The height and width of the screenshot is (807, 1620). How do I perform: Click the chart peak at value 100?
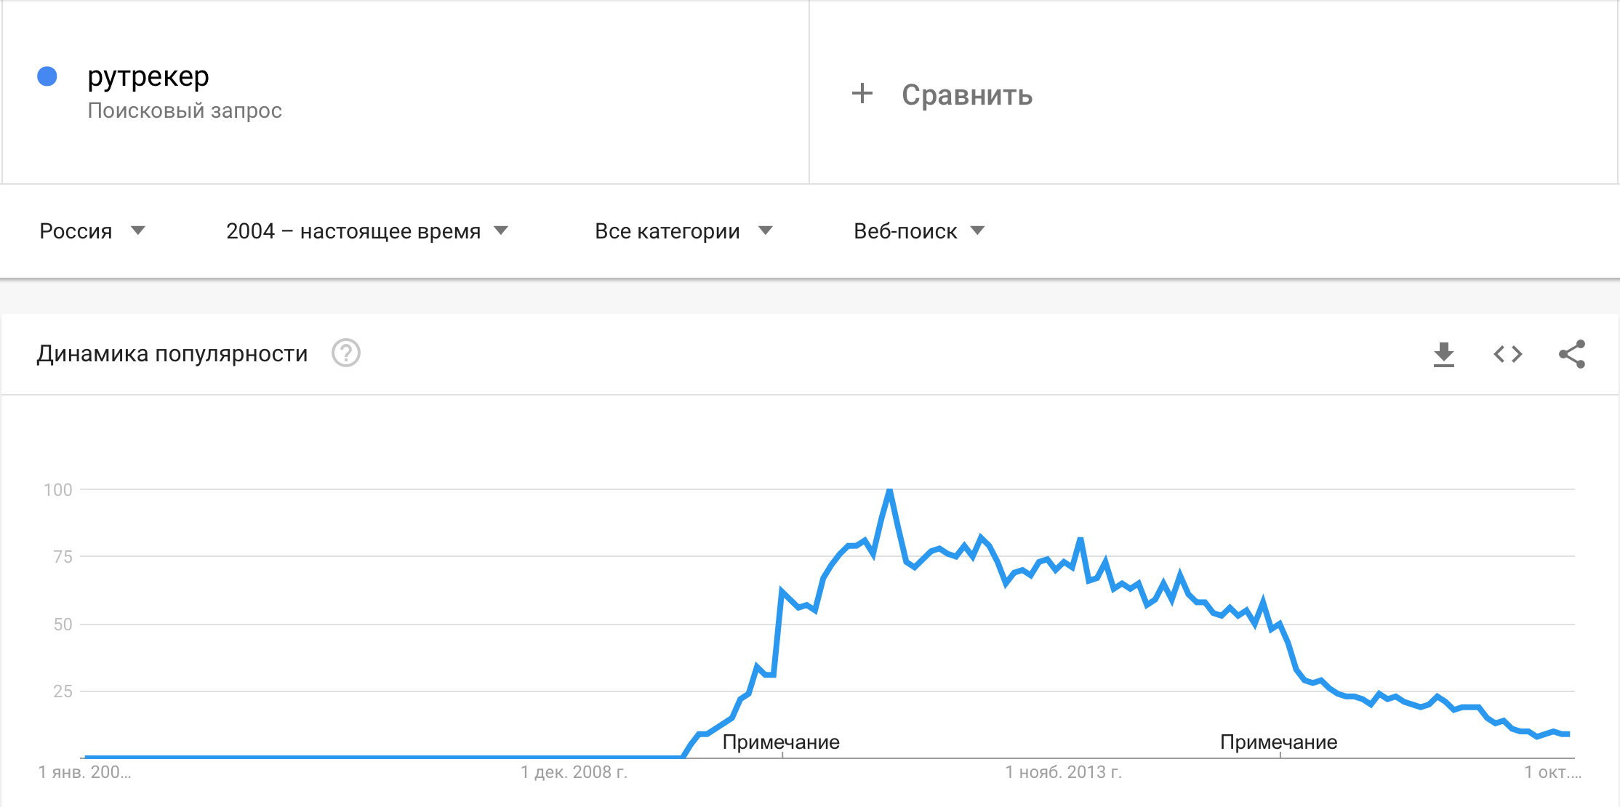click(x=889, y=491)
